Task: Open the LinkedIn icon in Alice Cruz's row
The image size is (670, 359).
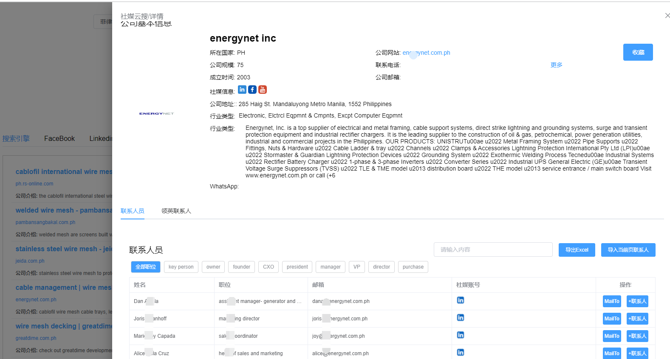Action: (461, 352)
